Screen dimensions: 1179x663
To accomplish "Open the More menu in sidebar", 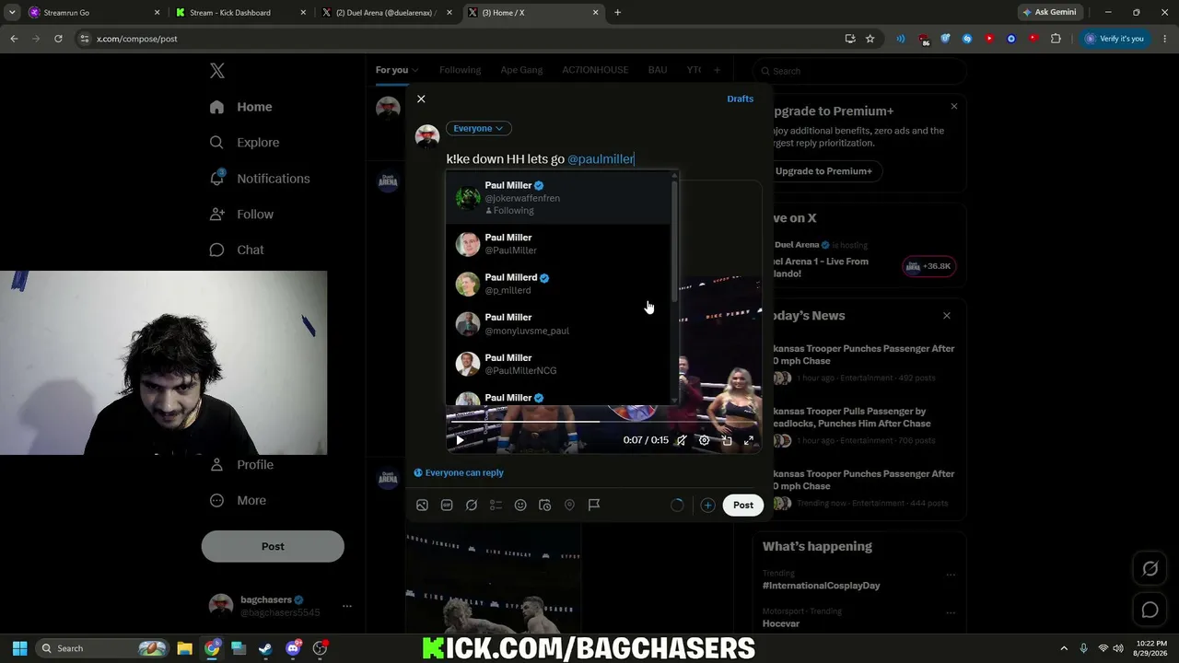I will click(x=238, y=500).
